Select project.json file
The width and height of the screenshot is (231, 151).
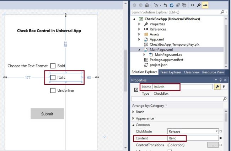(x=159, y=65)
